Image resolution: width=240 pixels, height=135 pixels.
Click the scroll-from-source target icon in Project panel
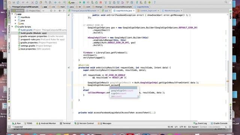coord(51,10)
